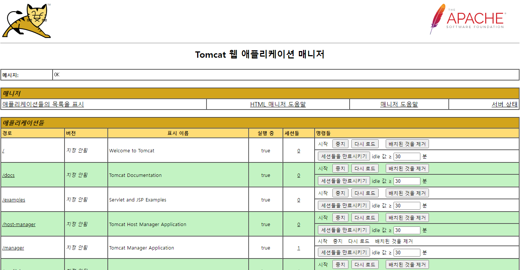Expire sessions for the /examples application
Viewport: 521px width, 270px height.
click(x=344, y=206)
